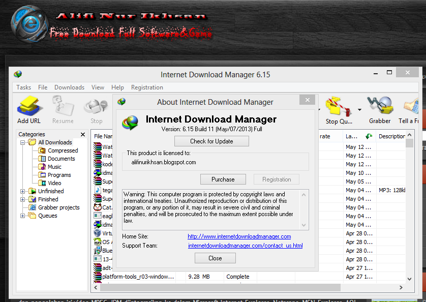426x302 pixels.
Task: Select the Compressed category
Action: pyautogui.click(x=63, y=150)
